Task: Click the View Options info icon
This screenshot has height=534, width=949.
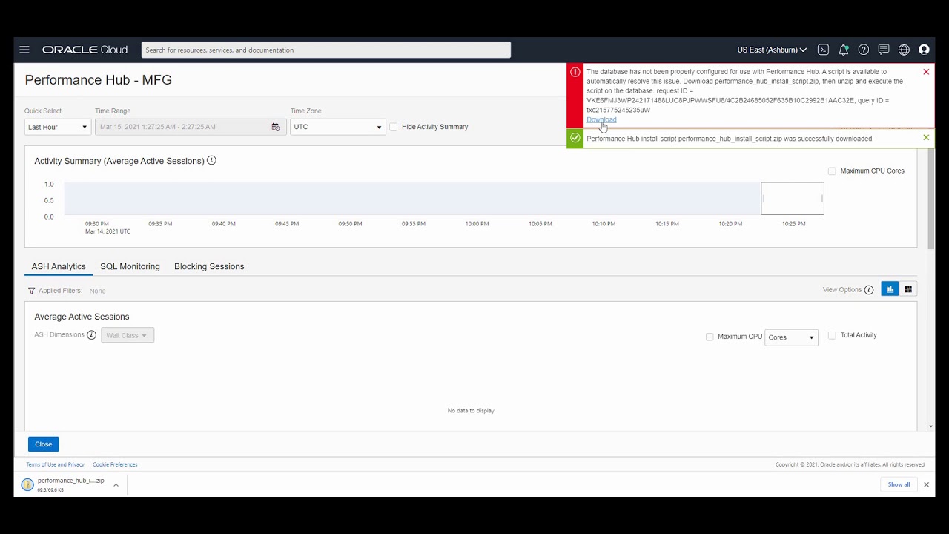Action: pos(869,290)
